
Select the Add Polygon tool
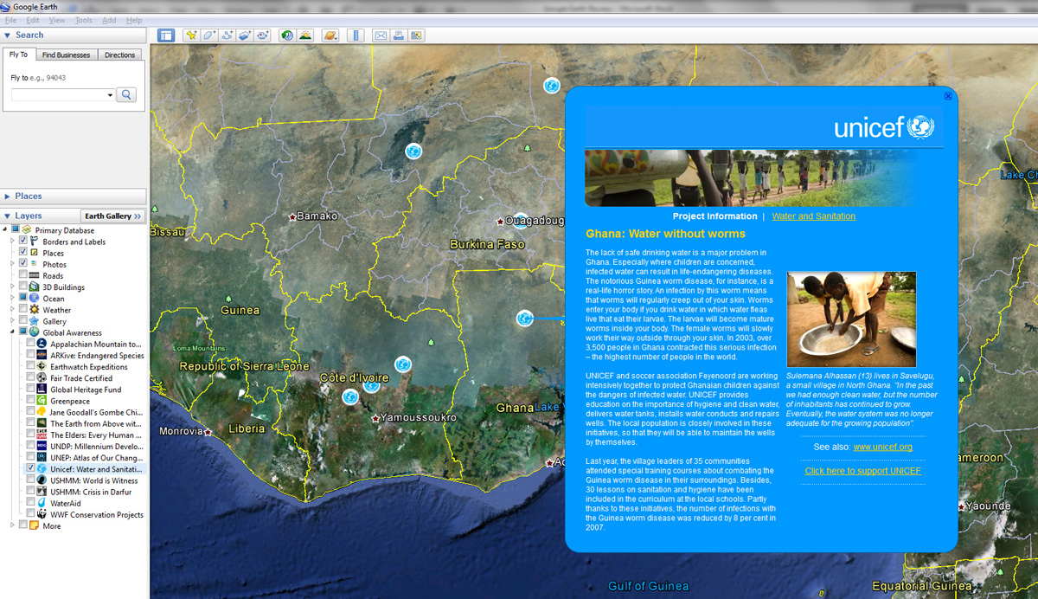pos(209,35)
